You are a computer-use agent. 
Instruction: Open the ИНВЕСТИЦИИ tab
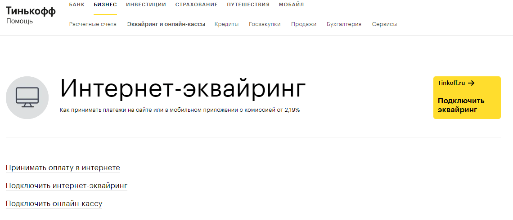[146, 4]
